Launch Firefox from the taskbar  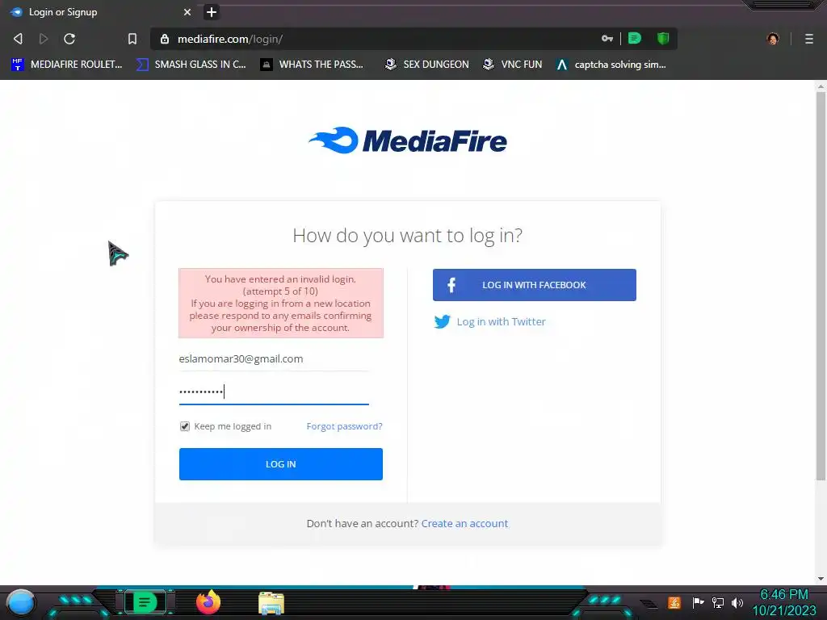(208, 602)
